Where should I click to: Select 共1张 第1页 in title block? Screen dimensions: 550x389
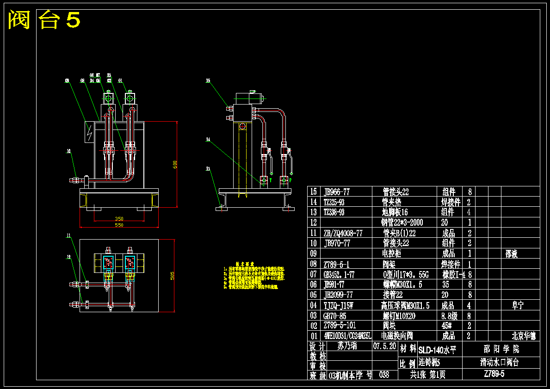tap(427, 375)
